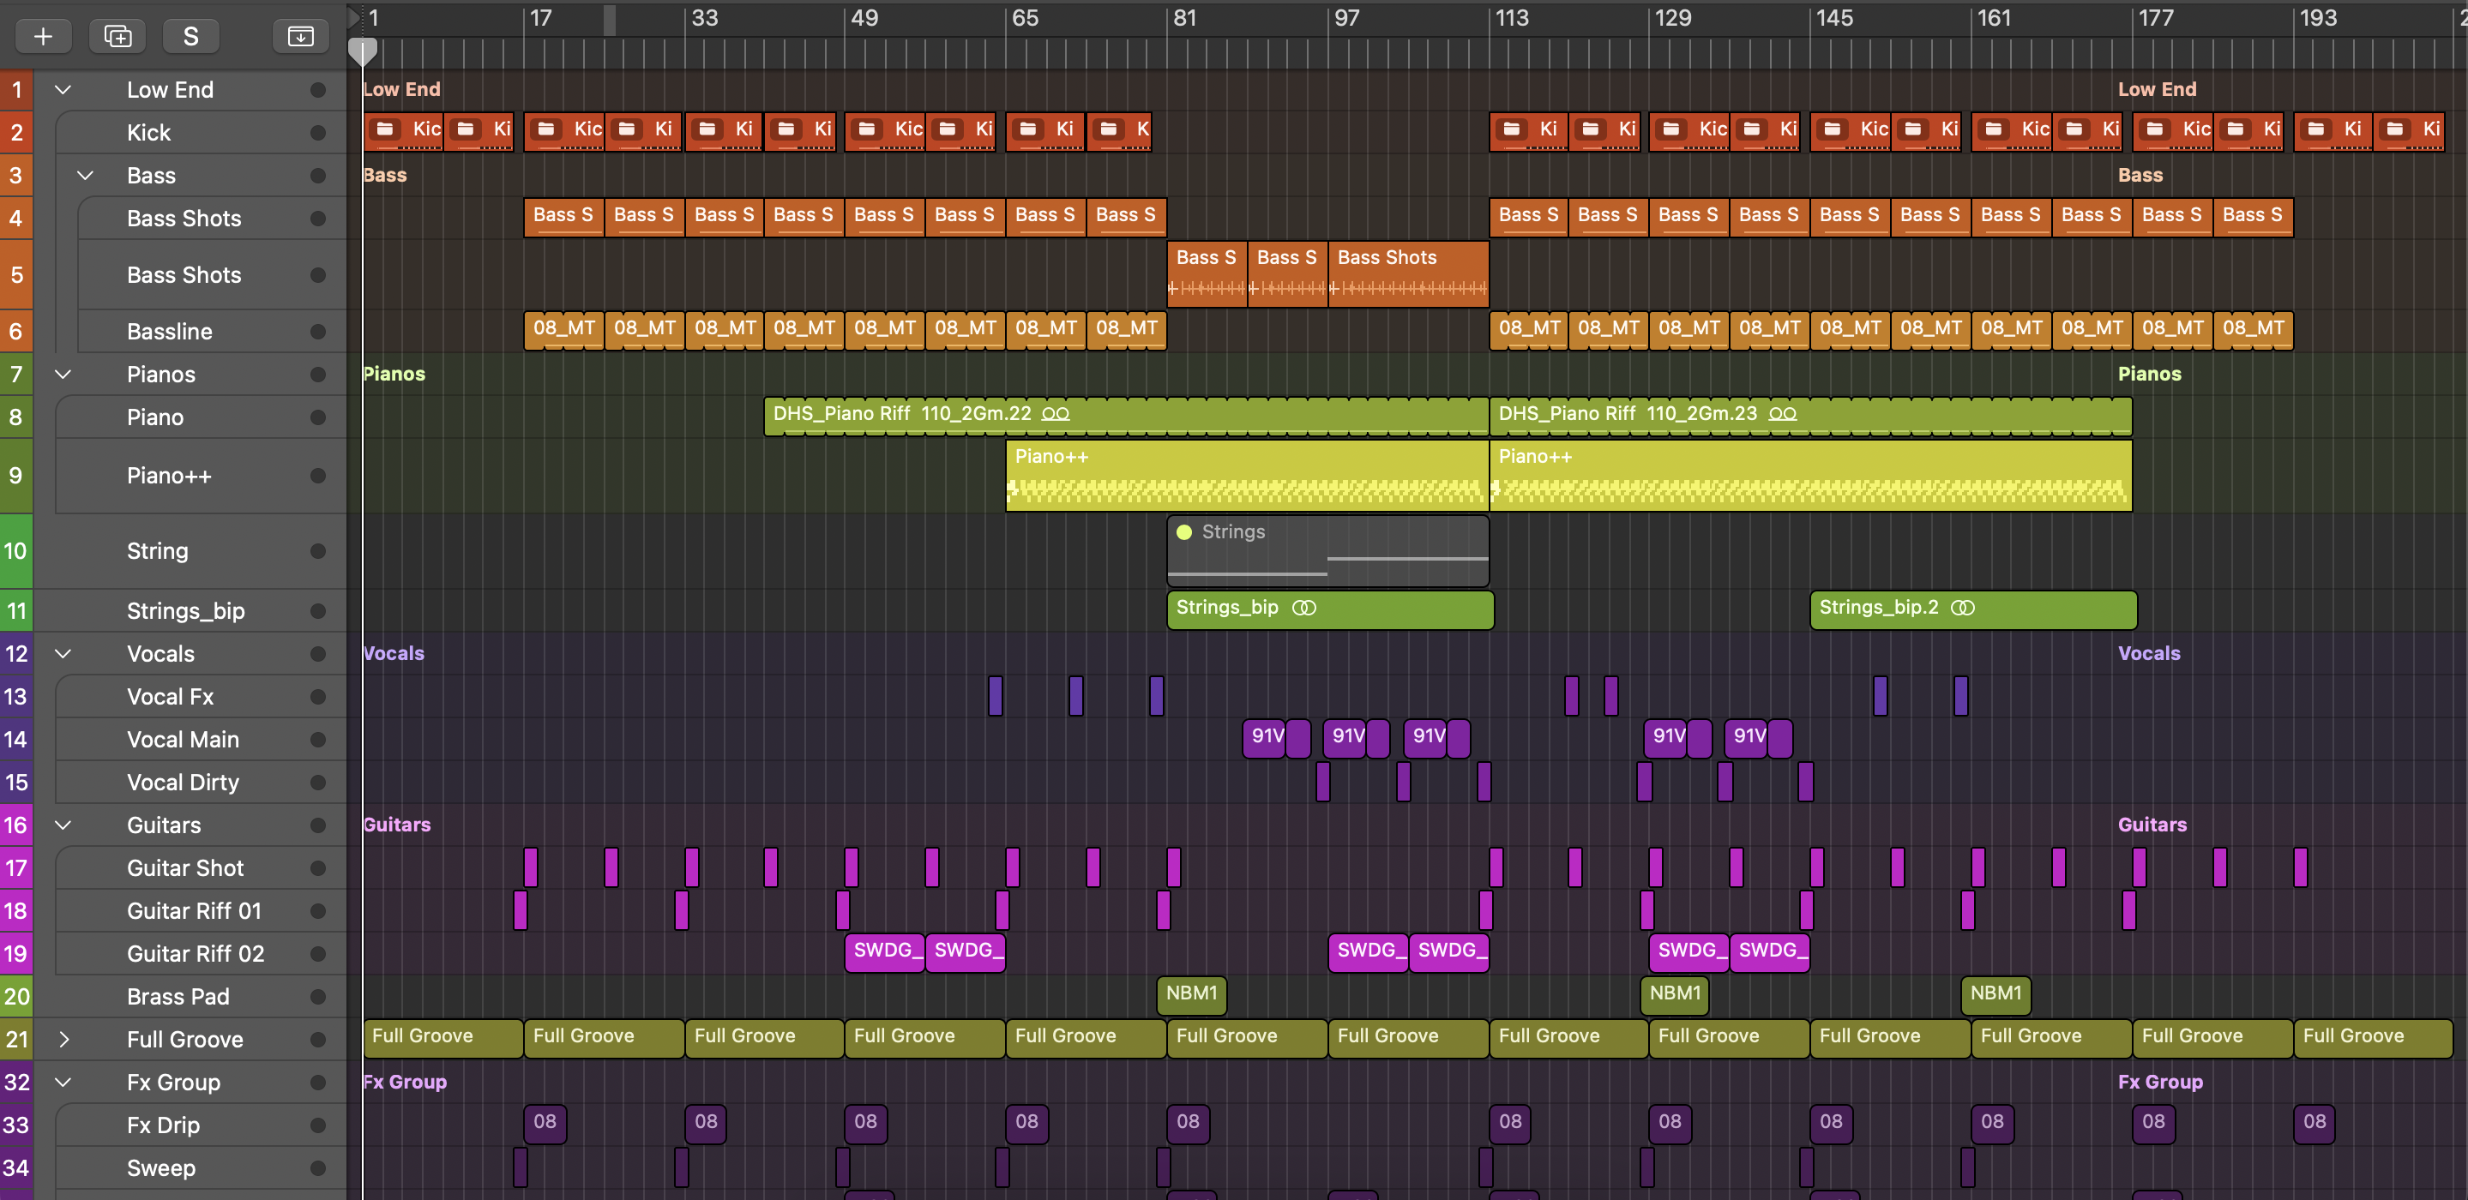Click the loop icon on Strings_bip.2 region

(1963, 608)
